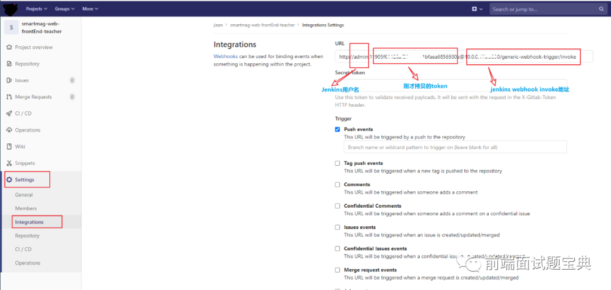Screen dimensions: 611x290
Task: Open CI / CD under Settings submenu
Action: (23, 249)
